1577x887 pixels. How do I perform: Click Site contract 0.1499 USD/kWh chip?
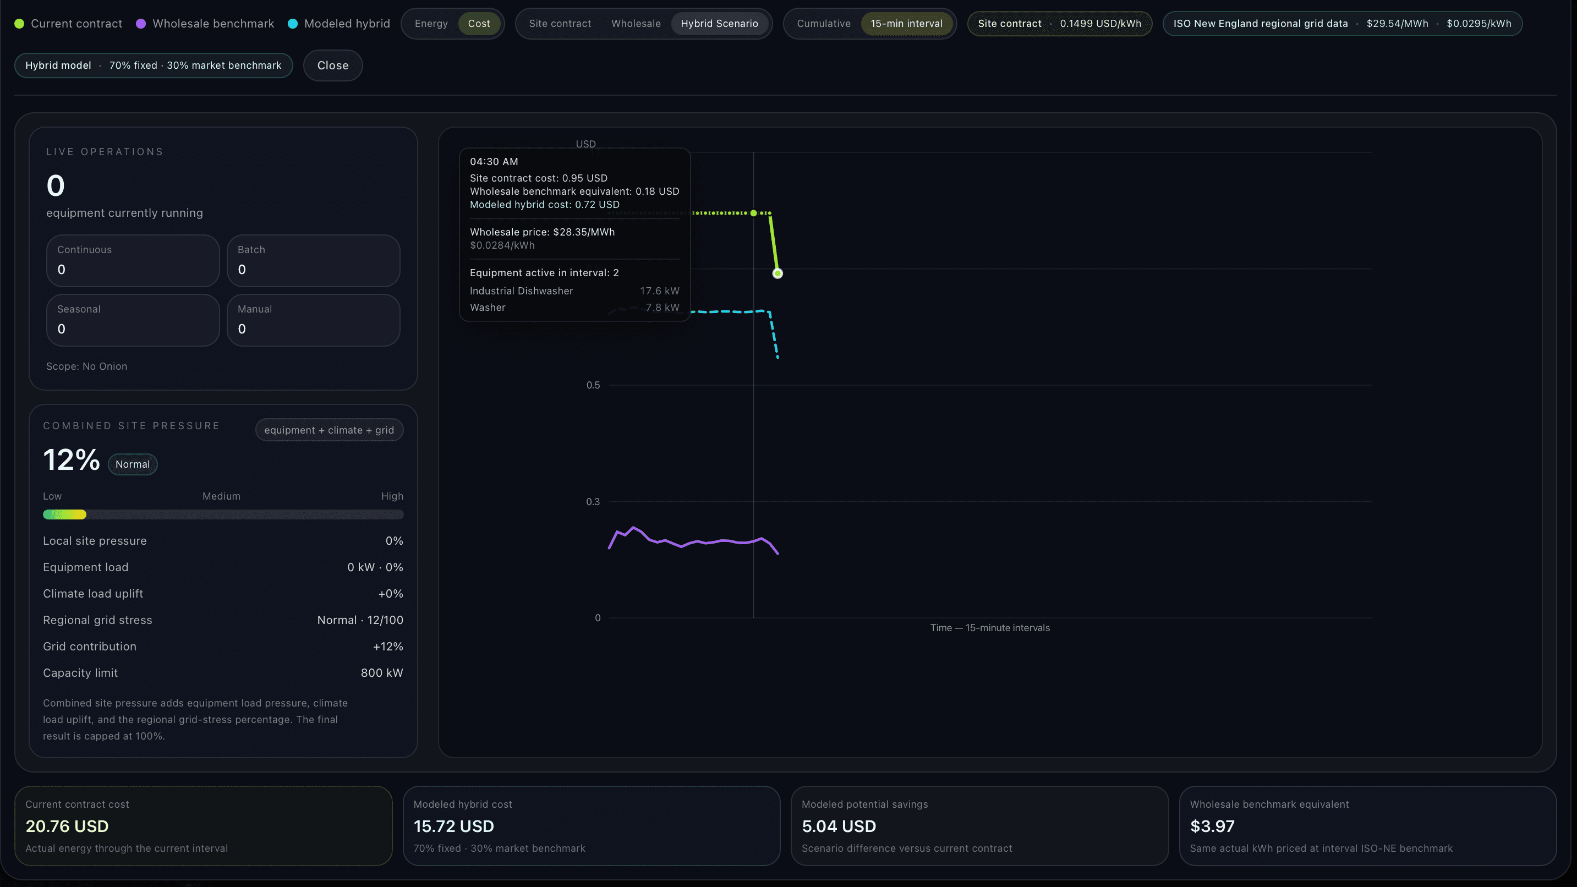[x=1059, y=24]
